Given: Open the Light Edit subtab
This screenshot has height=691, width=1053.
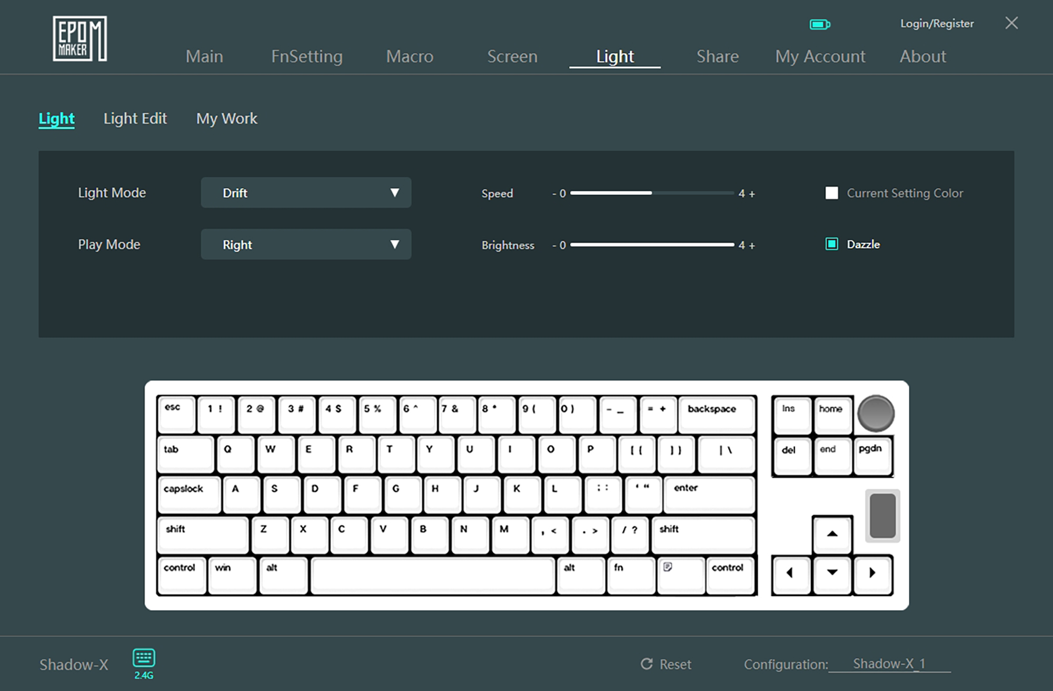Looking at the screenshot, I should pos(135,118).
